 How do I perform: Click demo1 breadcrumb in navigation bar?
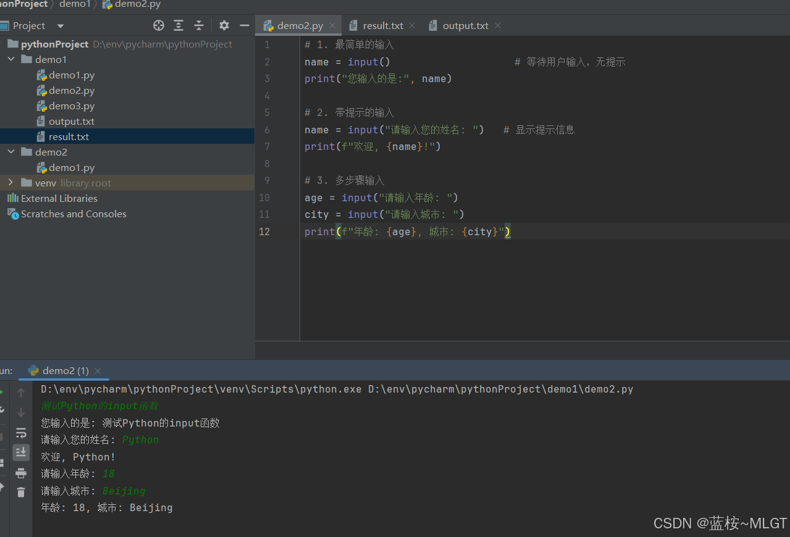click(x=75, y=4)
